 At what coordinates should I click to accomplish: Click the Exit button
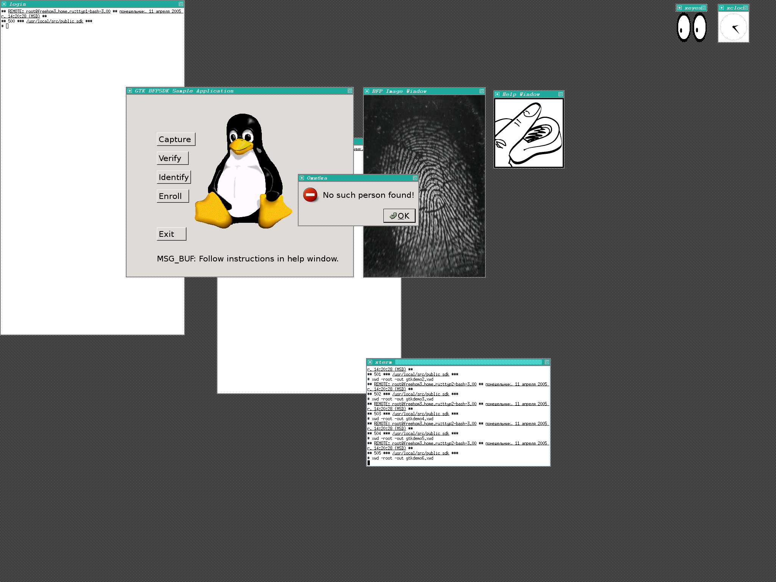point(171,234)
